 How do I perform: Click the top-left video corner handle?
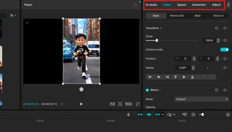coord(63,19)
